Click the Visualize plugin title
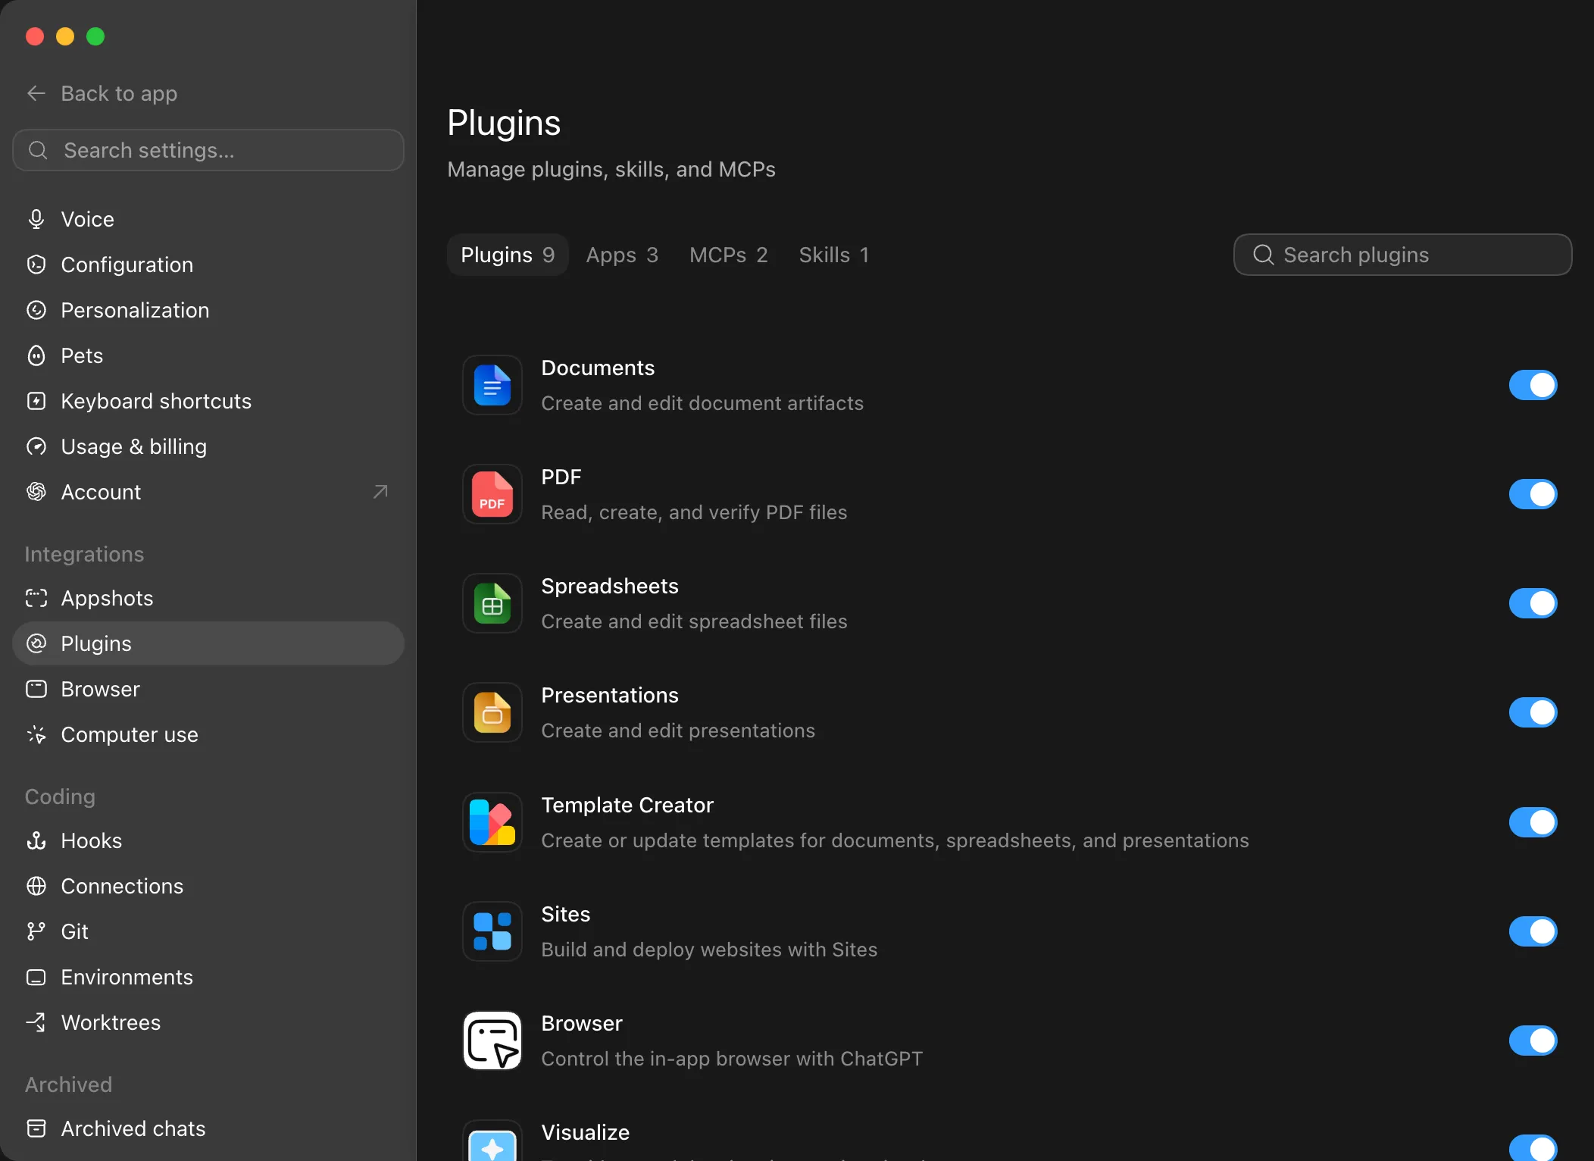The image size is (1594, 1161). [x=586, y=1132]
